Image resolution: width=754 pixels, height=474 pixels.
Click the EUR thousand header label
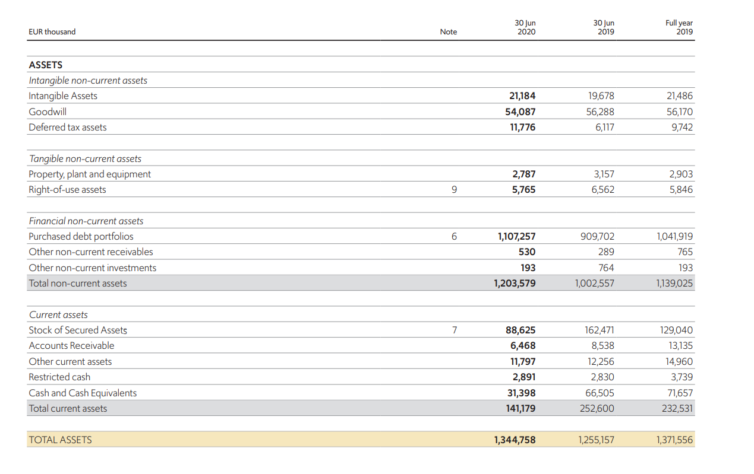coord(52,32)
